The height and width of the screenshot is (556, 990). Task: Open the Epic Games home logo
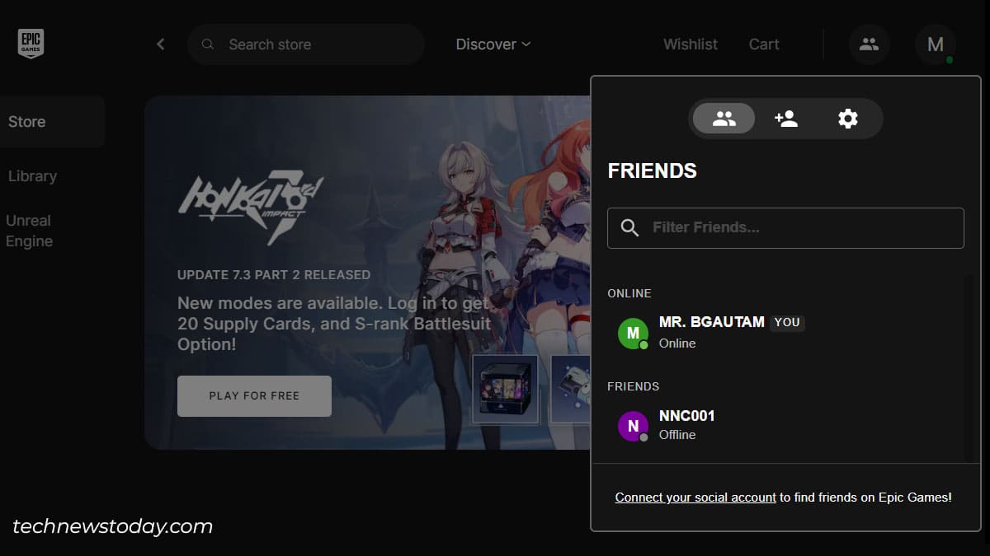(x=30, y=43)
